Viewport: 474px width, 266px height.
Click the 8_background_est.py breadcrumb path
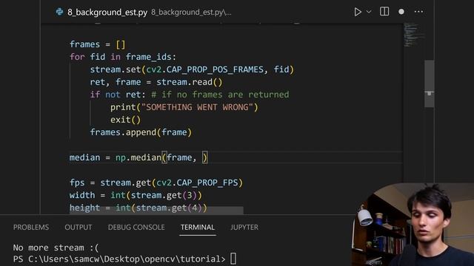pos(191,13)
